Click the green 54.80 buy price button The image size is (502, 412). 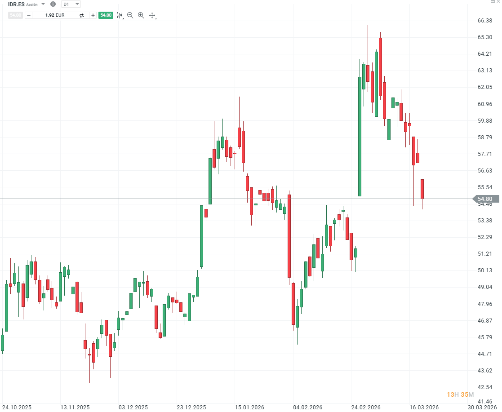click(106, 15)
